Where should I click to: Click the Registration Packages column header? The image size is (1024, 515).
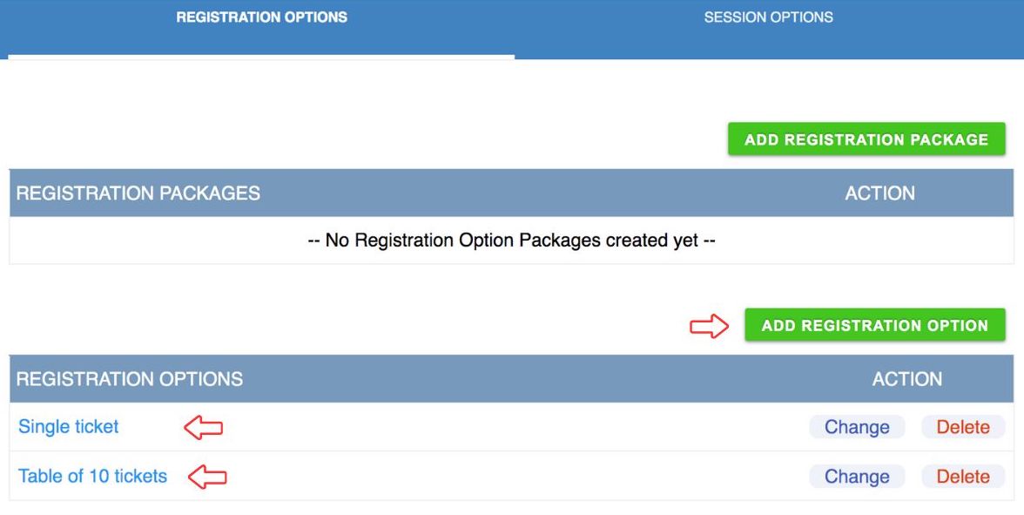click(x=138, y=193)
